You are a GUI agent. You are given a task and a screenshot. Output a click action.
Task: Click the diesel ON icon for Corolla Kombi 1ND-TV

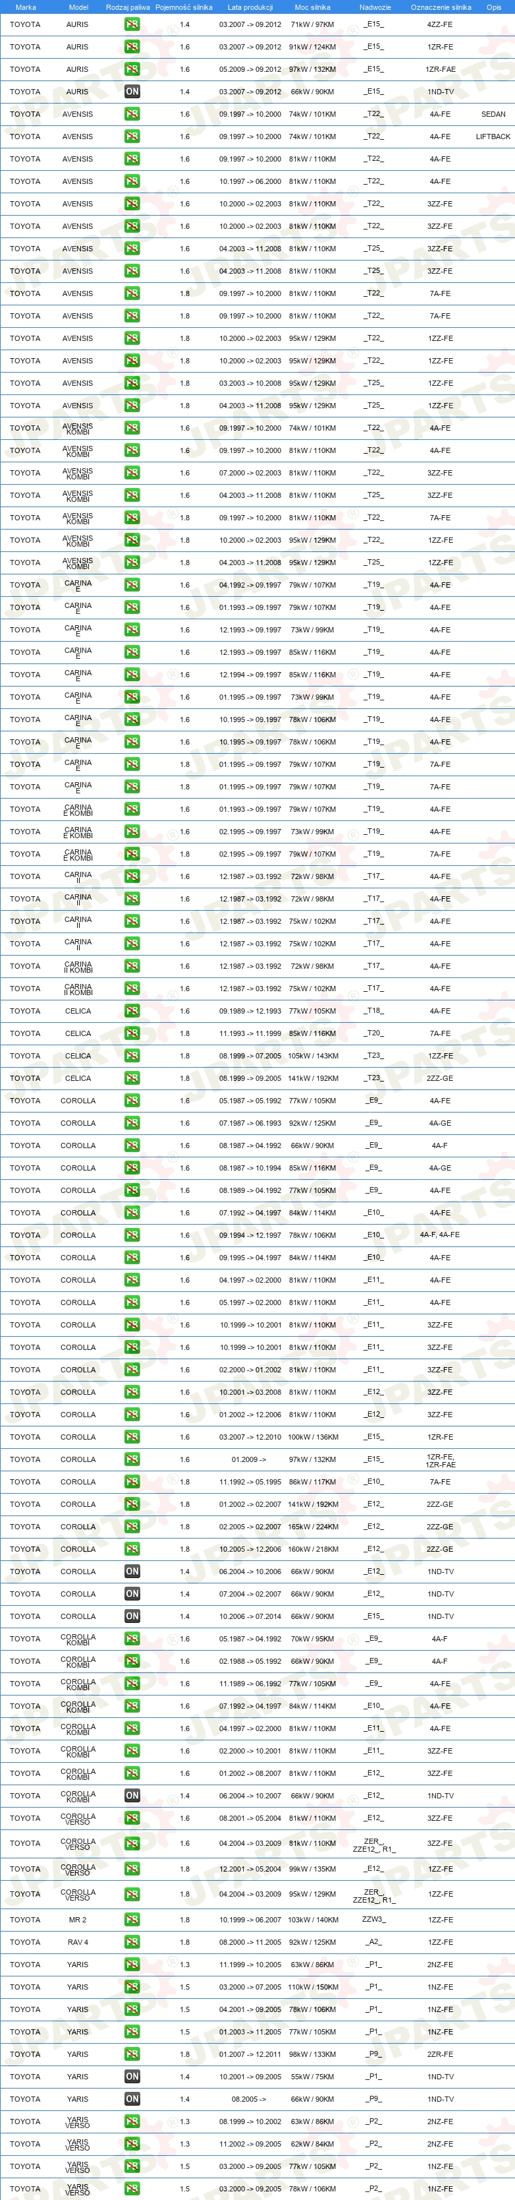click(132, 1796)
